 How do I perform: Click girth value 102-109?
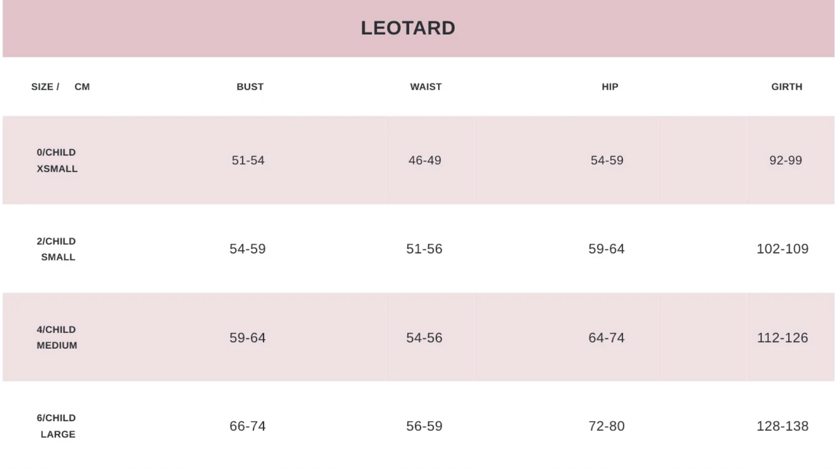pyautogui.click(x=782, y=249)
